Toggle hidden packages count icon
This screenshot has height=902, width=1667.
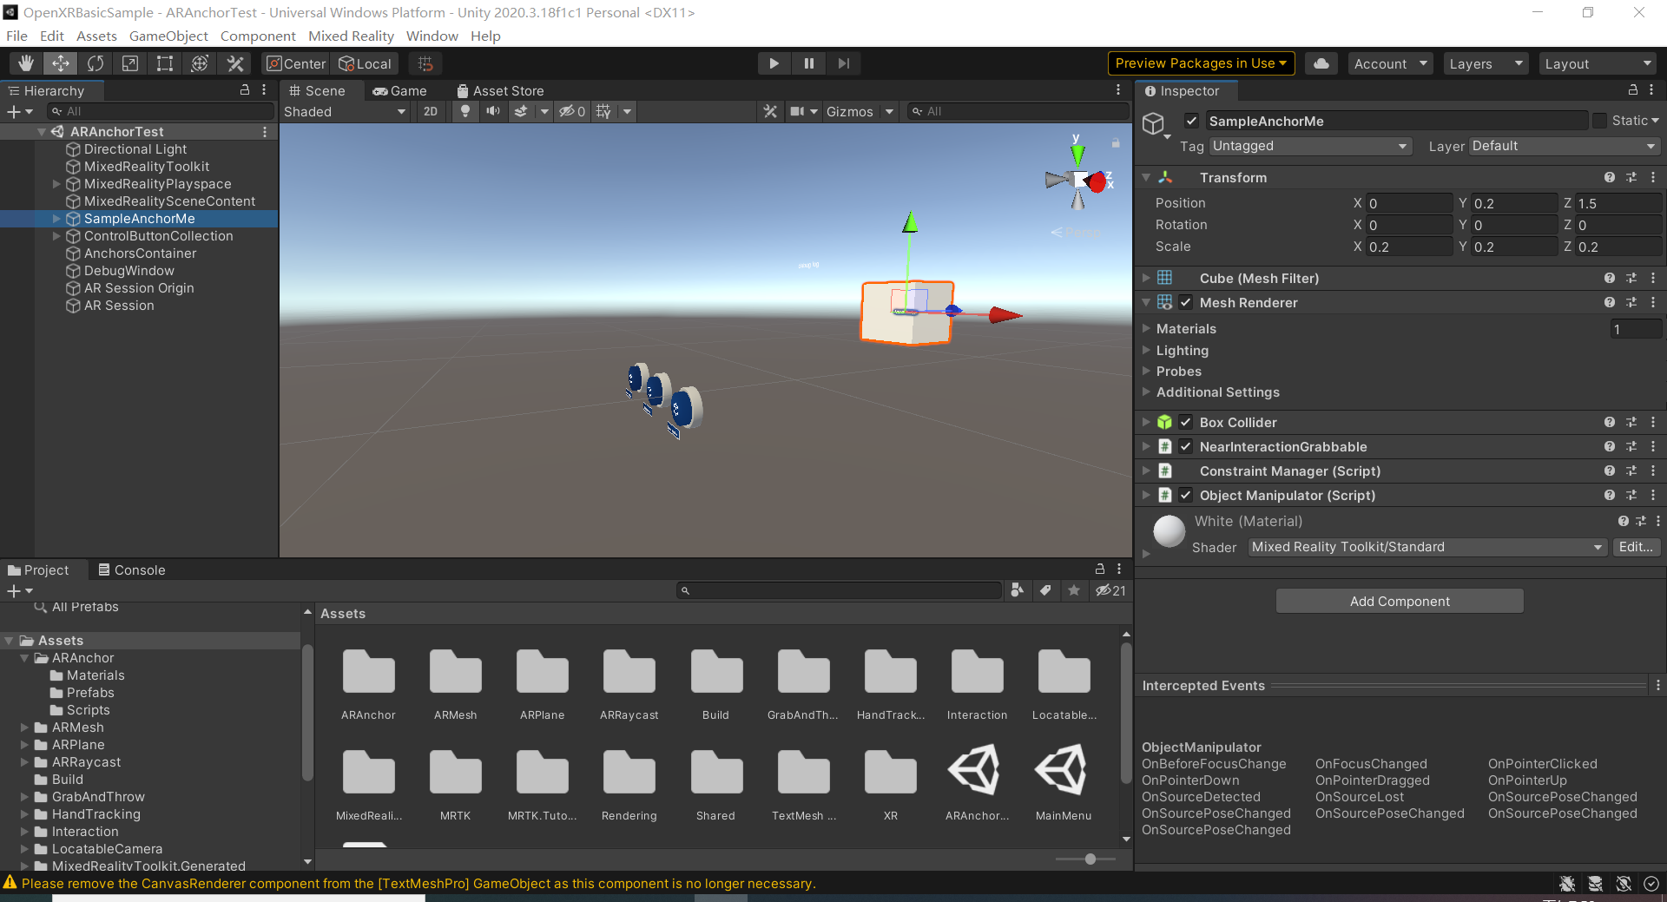(1110, 590)
